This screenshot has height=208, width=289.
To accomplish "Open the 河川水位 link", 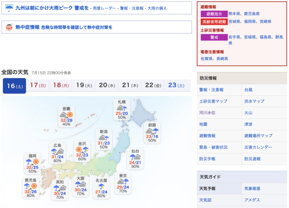I will tap(207, 113).
